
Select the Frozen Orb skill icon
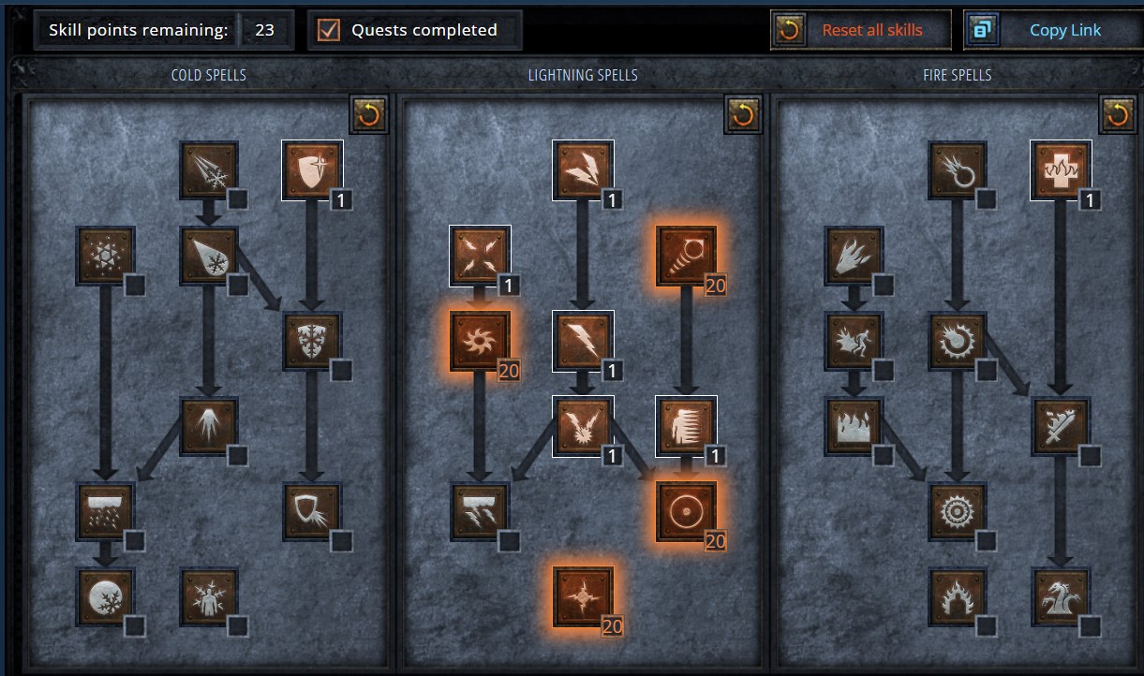(x=105, y=596)
